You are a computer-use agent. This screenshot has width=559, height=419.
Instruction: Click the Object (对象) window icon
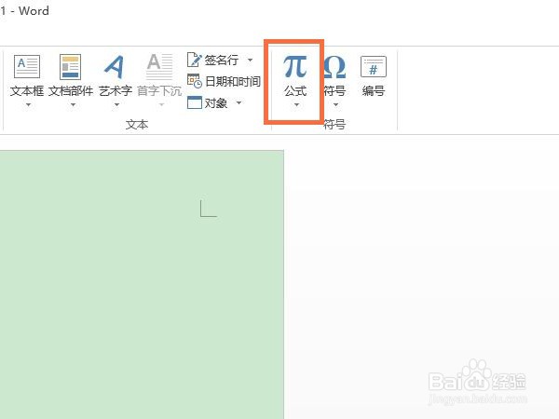(x=195, y=102)
